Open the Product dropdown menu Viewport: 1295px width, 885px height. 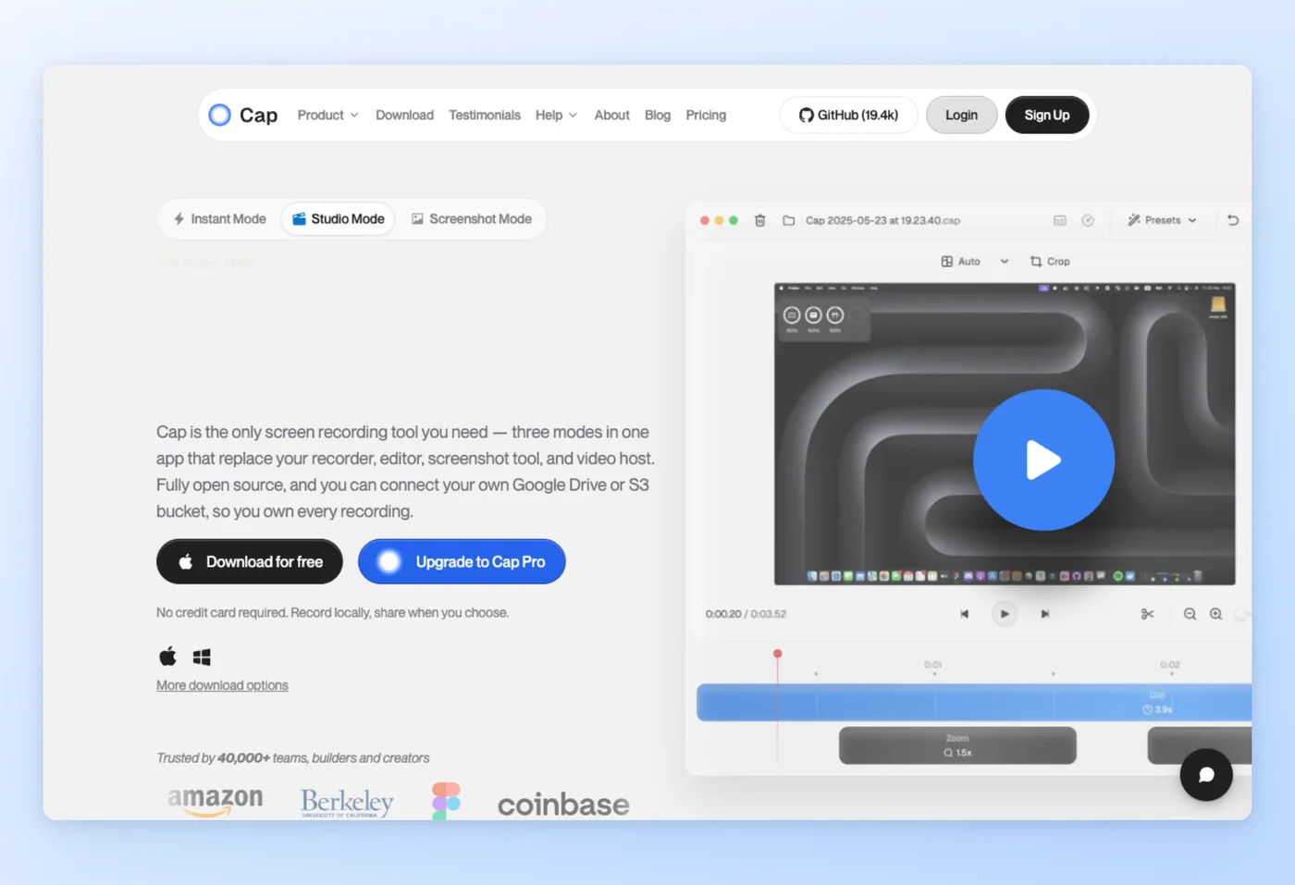[x=327, y=115]
